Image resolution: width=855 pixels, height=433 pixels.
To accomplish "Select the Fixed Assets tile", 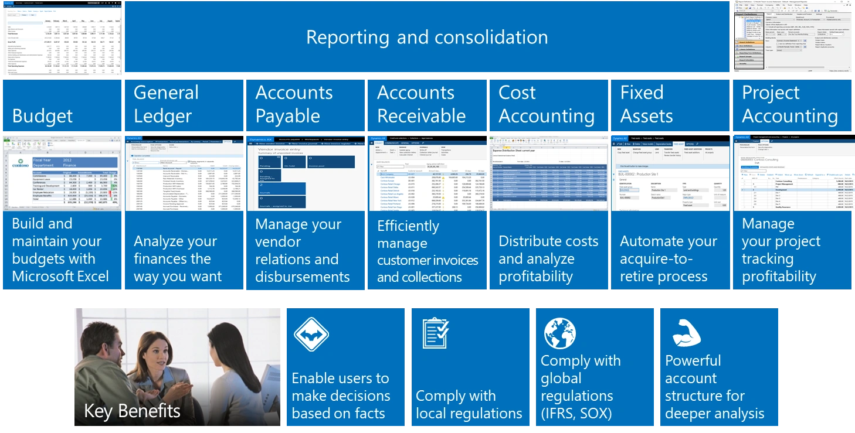I will click(x=670, y=106).
